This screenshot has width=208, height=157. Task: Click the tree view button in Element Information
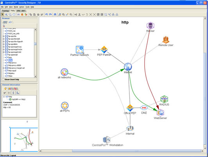[x=13, y=93]
